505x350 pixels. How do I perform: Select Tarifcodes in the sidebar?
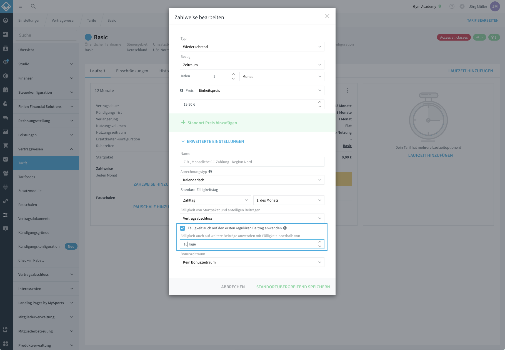(x=46, y=177)
